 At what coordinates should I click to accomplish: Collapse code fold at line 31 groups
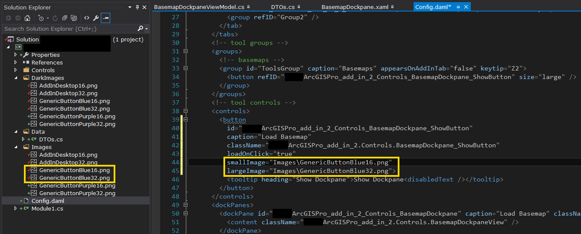pyautogui.click(x=185, y=51)
